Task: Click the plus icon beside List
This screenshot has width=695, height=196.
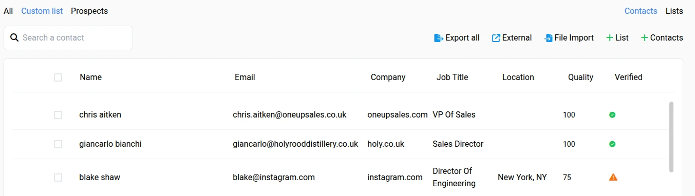Action: pyautogui.click(x=610, y=38)
